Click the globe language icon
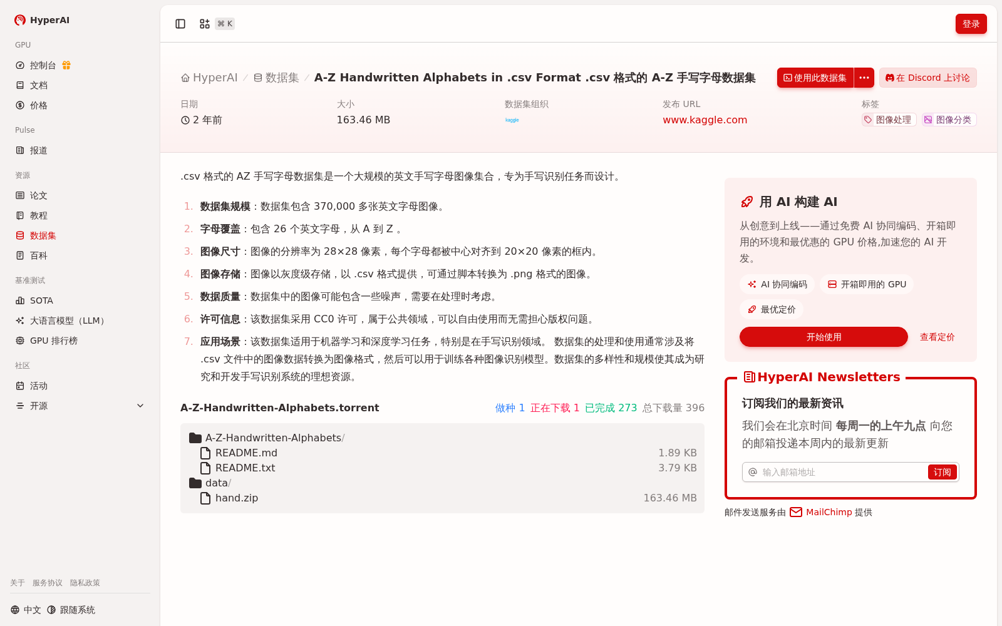Screen dimensions: 1002x626 tap(15, 610)
